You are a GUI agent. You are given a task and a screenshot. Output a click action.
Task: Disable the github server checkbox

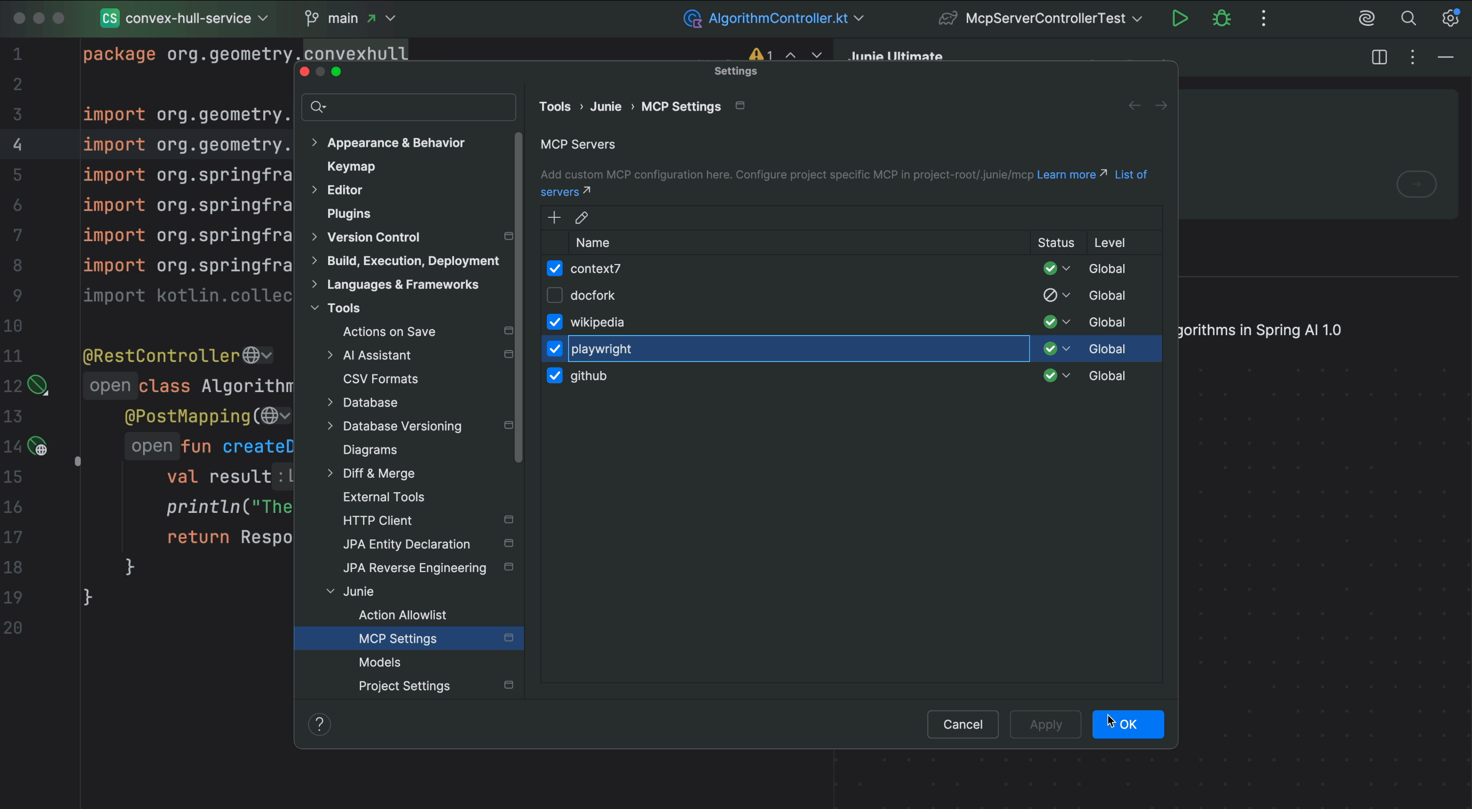coord(554,375)
